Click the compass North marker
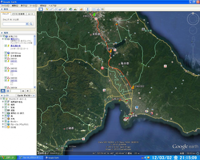The image size is (200, 160). [193, 13]
